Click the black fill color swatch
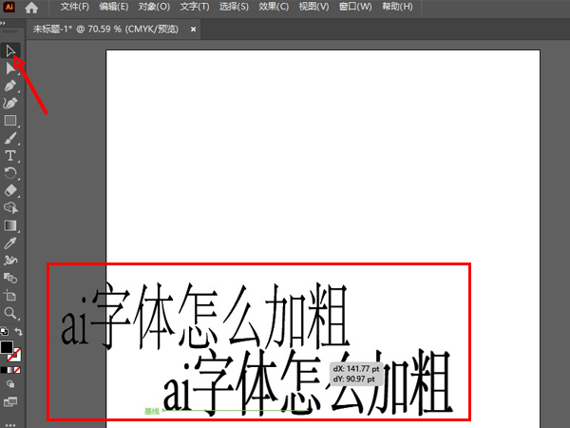Viewport: 570px width, 428px height. tap(7, 347)
